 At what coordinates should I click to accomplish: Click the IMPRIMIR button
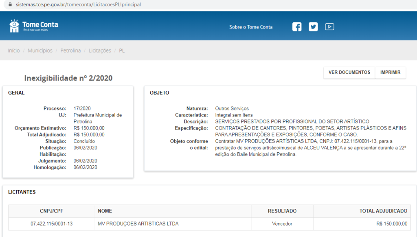click(390, 72)
